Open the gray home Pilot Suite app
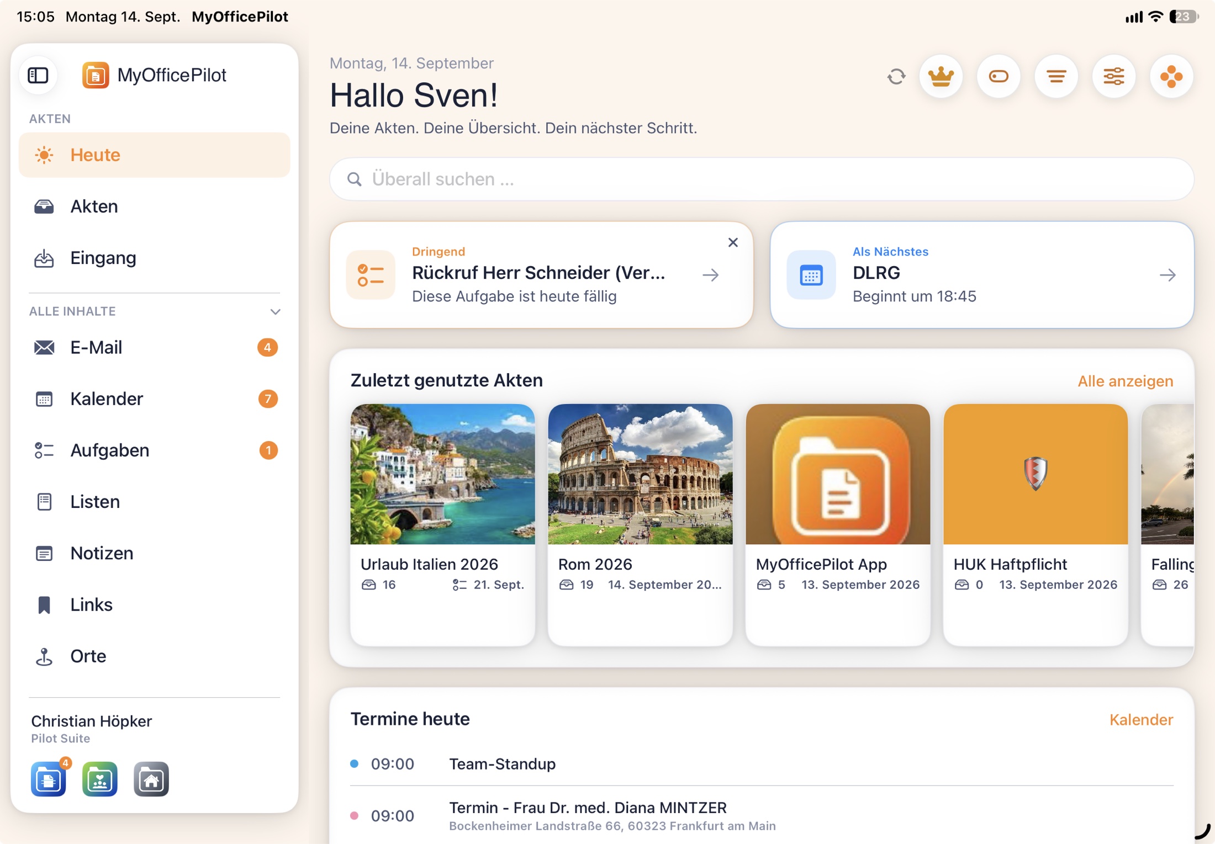Screen dimensions: 1215x844 [x=151, y=779]
